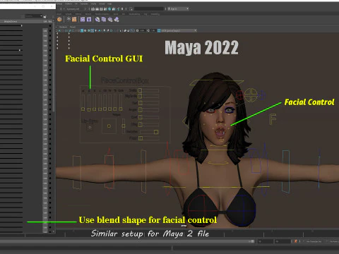Image resolution: width=339 pixels, height=254 pixels.
Task: Select the Lip-Sync box control
Action: click(x=90, y=127)
